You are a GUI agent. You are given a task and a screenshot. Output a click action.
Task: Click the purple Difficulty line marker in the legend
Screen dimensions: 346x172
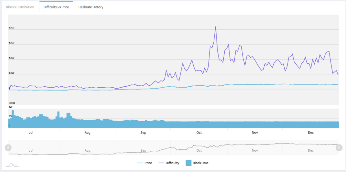161,163
